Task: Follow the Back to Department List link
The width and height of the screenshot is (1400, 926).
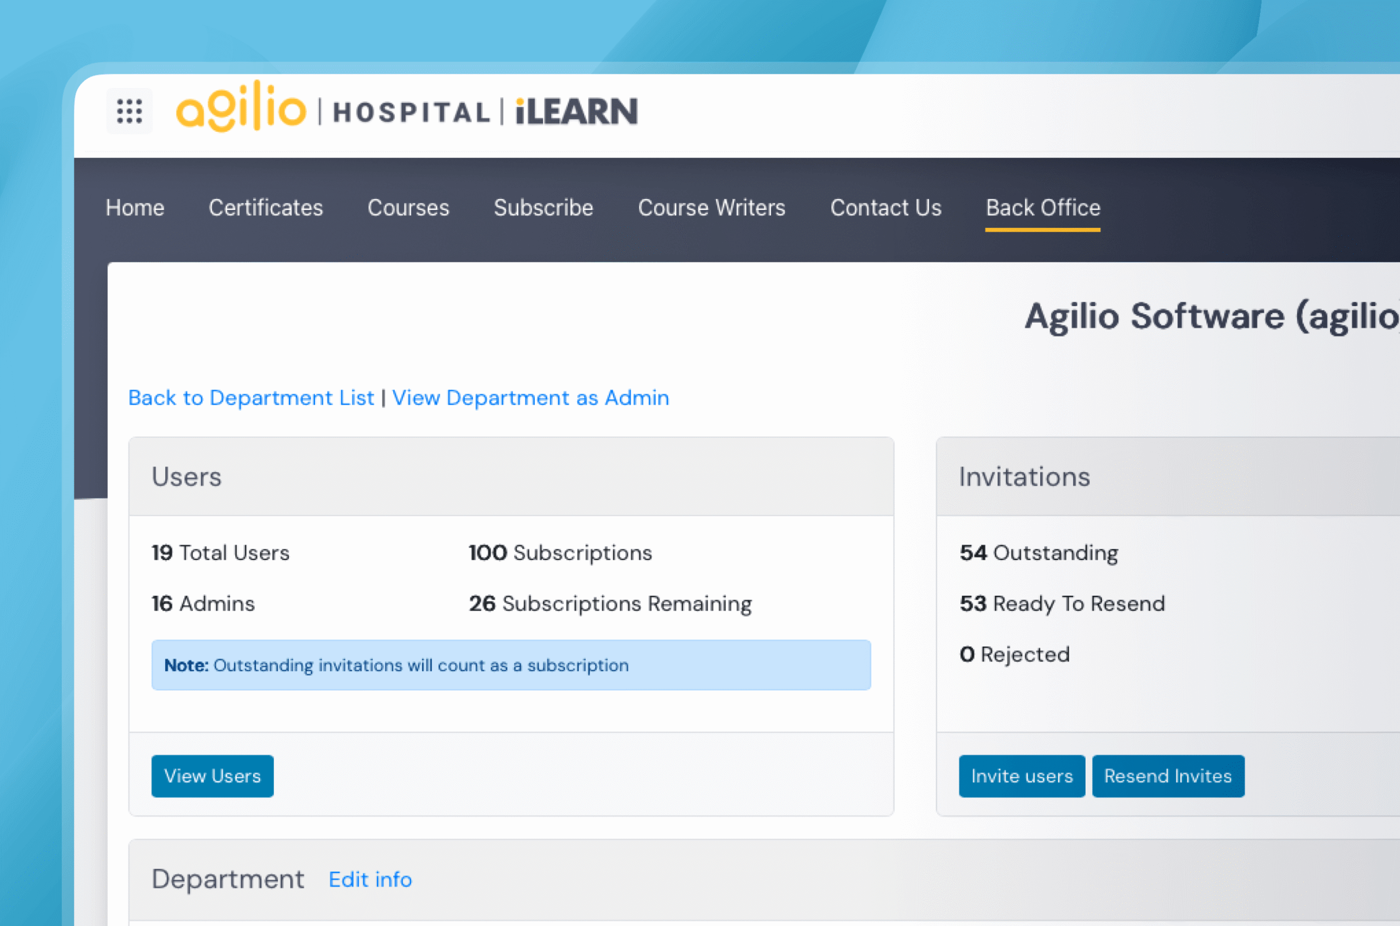Action: 251,398
